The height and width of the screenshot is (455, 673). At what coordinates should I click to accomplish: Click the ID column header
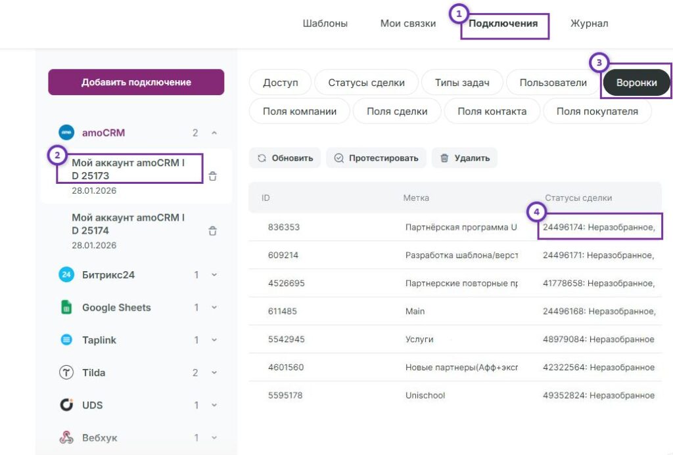coord(266,198)
